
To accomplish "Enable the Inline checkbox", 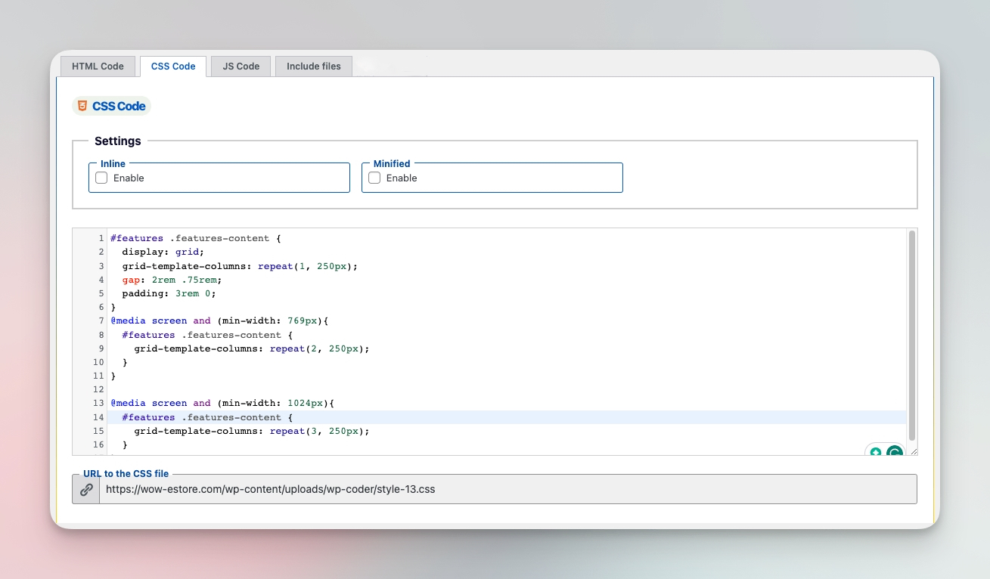I will point(101,178).
